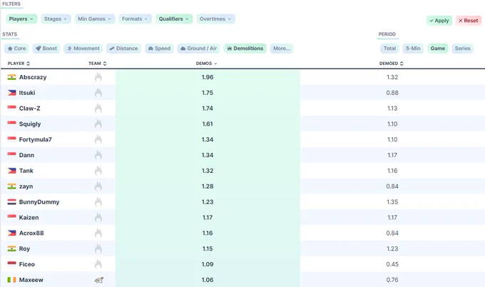This screenshot has height=287, width=485.
Task: Click the flag icon beside Itsuki
Action: (x=11, y=93)
